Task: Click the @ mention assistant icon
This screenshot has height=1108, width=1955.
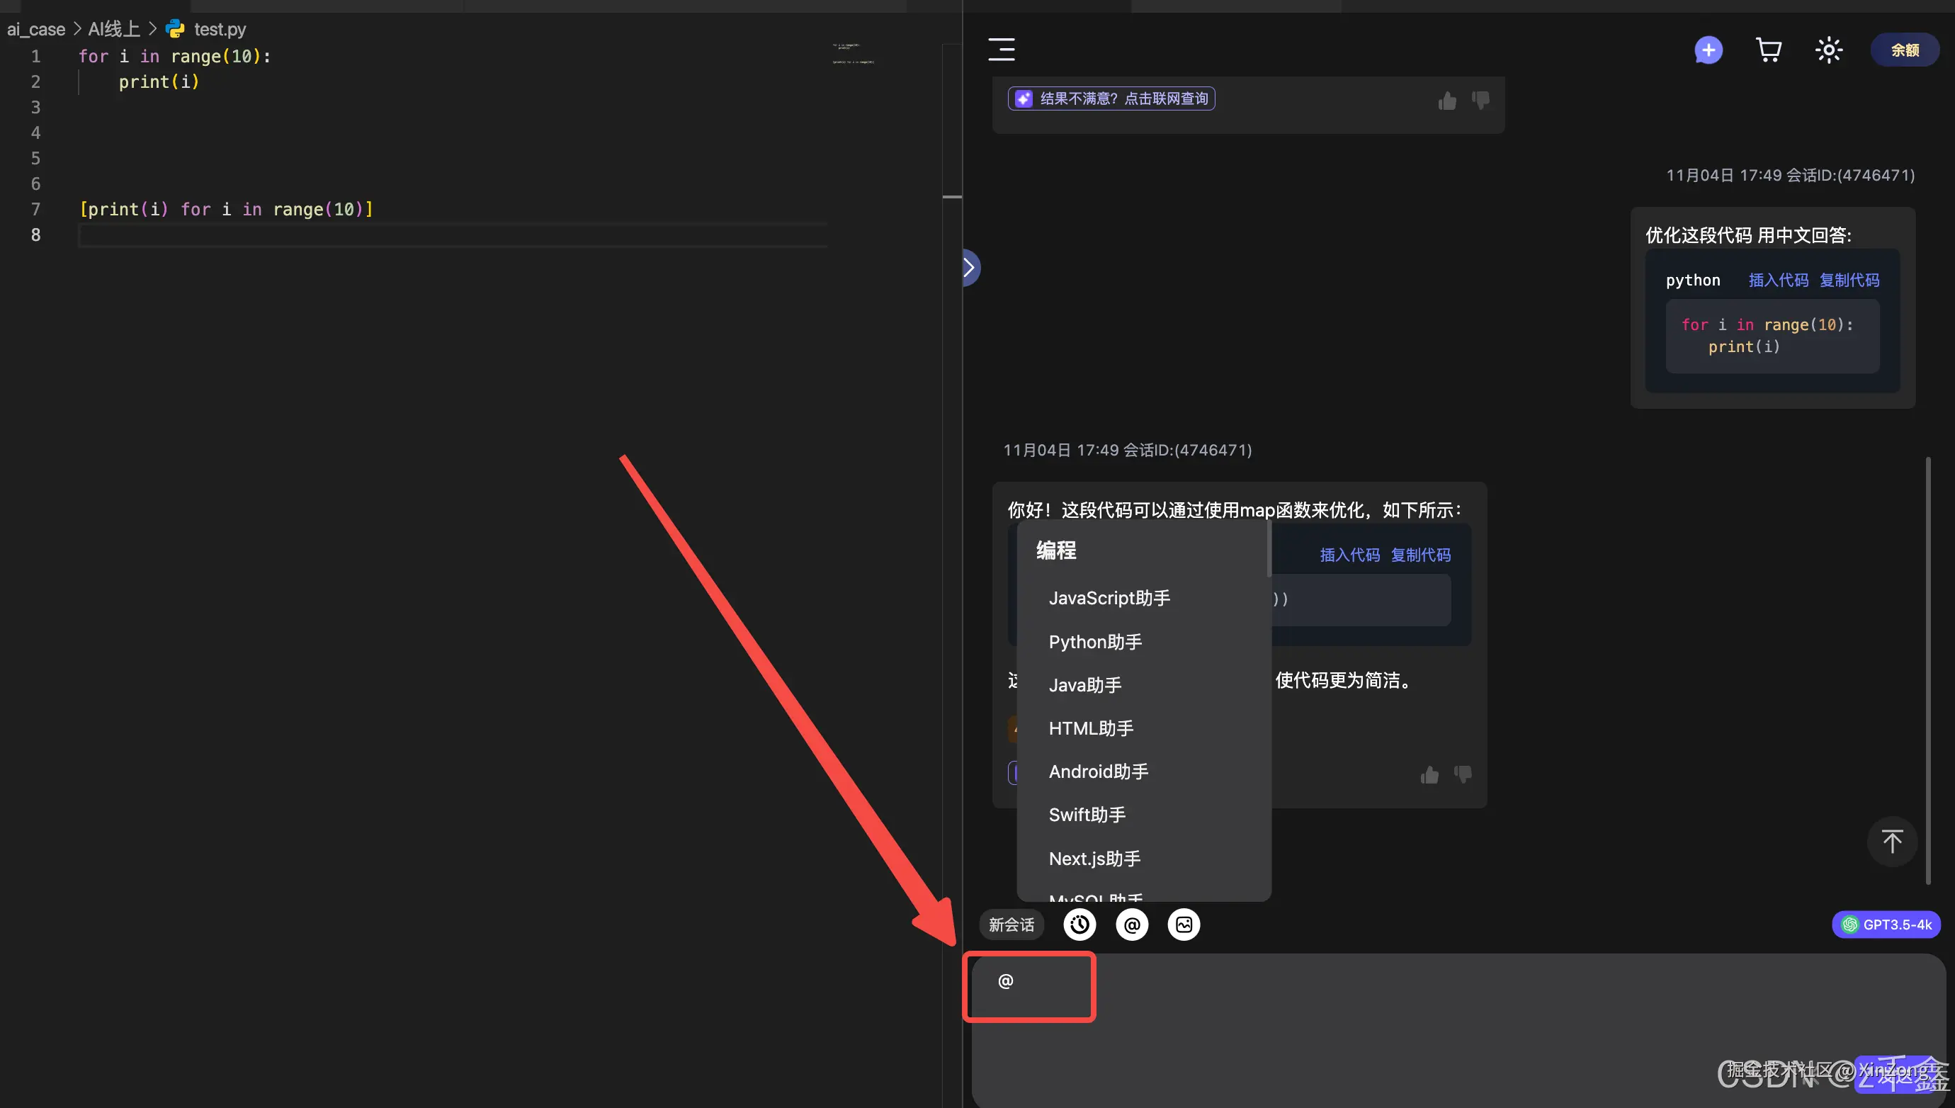Action: click(x=1131, y=925)
